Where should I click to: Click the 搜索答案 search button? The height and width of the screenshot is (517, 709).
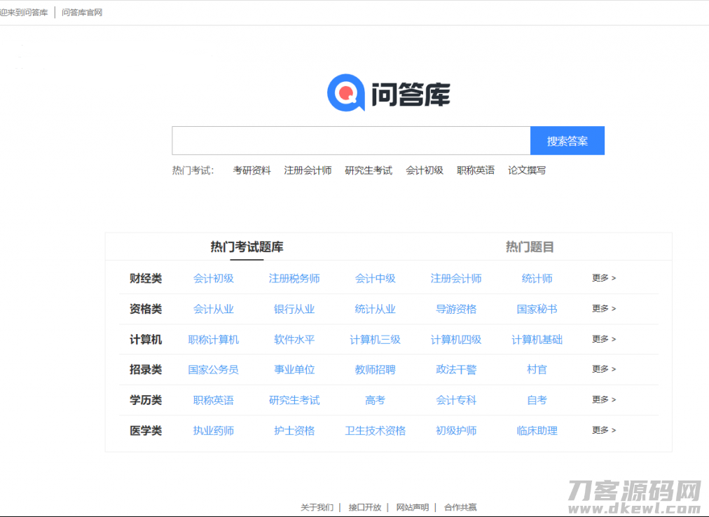point(567,140)
